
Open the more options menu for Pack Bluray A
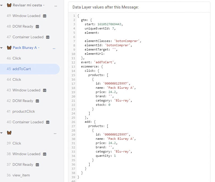54,49
